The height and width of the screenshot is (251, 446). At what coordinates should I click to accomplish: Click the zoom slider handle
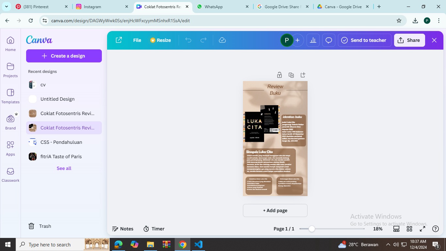click(x=312, y=229)
